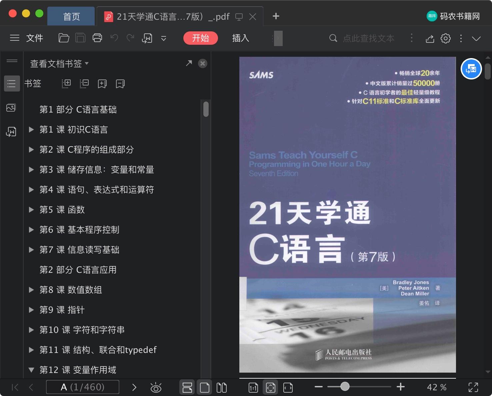Open the 查看文档书签 dropdown

pyautogui.click(x=59, y=63)
